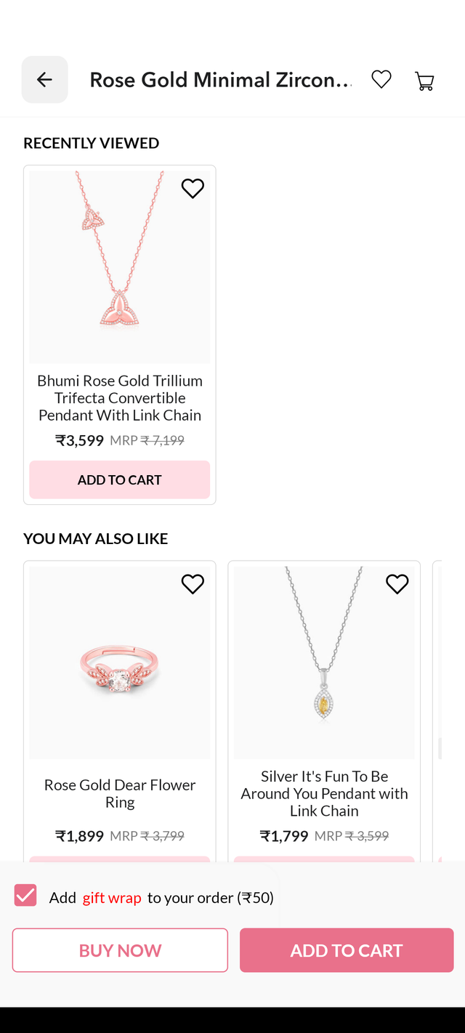Viewport: 465px width, 1033px height.
Task: Open Bhumi Rose Gold Trillium product title
Action: point(120,398)
